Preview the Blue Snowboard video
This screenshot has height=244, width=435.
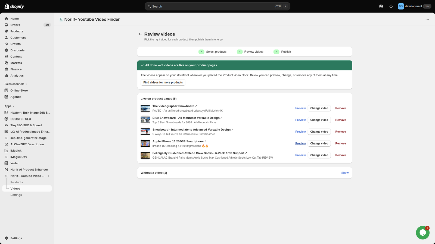pos(300,120)
